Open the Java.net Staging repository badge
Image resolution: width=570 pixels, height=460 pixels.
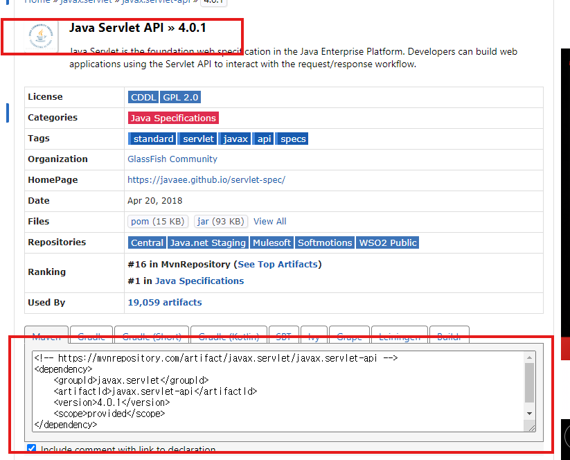click(x=208, y=242)
